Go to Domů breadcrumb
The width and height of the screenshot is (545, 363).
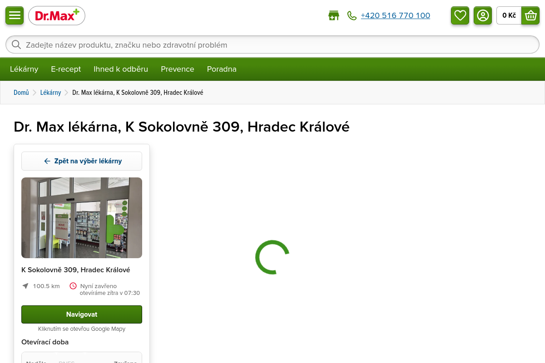pyautogui.click(x=21, y=93)
